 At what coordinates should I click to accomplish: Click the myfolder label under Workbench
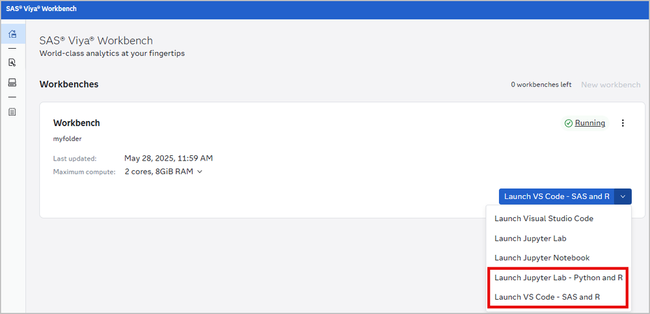(67, 138)
